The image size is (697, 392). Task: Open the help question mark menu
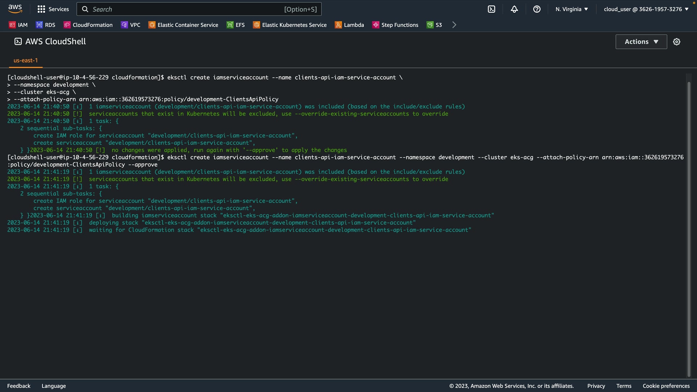pyautogui.click(x=537, y=9)
